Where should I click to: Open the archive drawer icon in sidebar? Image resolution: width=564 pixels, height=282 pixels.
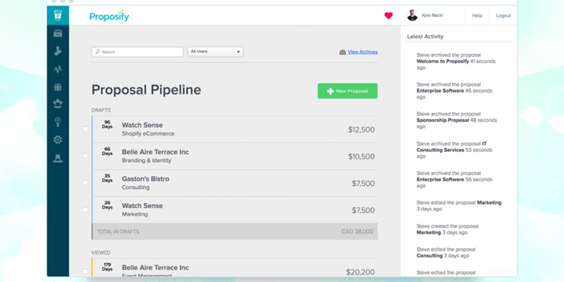click(x=58, y=33)
